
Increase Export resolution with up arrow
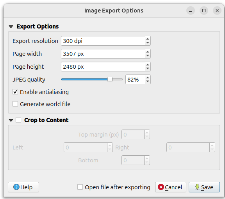click(148, 39)
